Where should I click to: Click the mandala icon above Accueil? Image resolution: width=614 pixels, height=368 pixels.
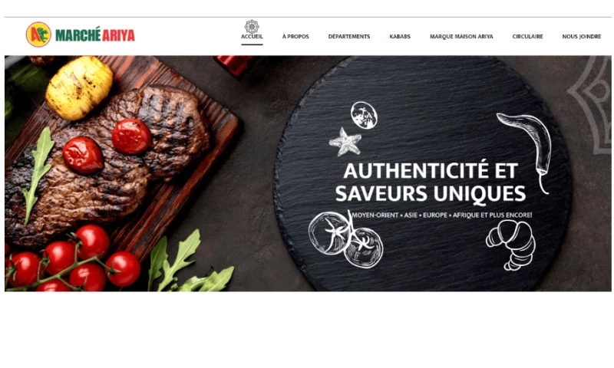click(x=252, y=27)
